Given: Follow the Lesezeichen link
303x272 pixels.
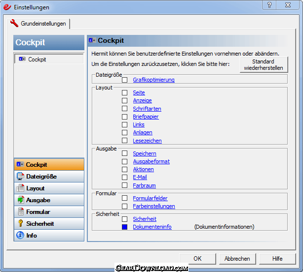Looking at the screenshot, I should (x=147, y=141).
